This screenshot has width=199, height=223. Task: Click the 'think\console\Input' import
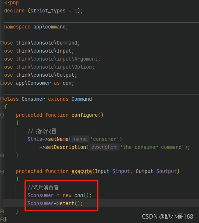[x=44, y=51]
